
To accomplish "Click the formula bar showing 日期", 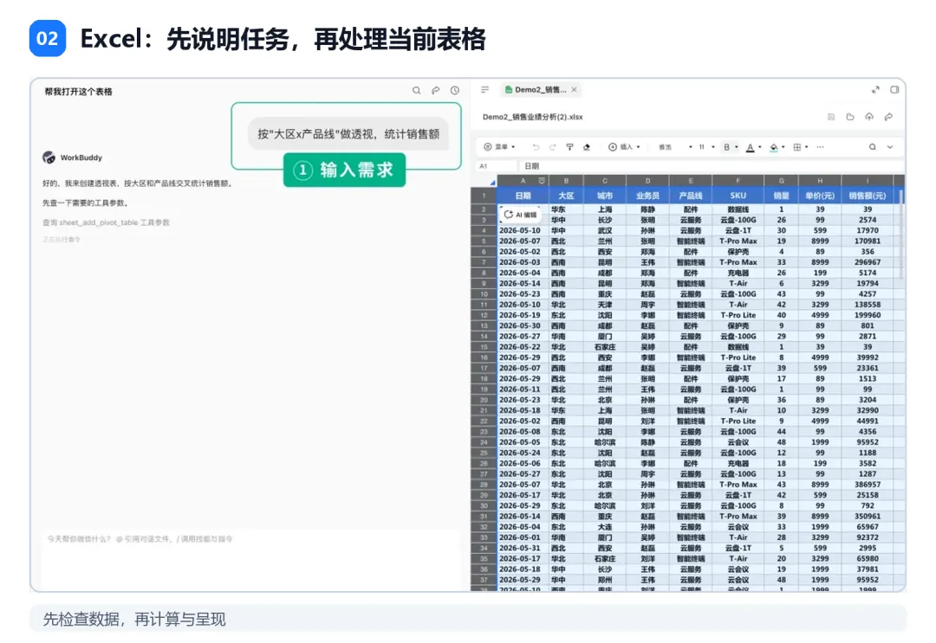I will 711,166.
